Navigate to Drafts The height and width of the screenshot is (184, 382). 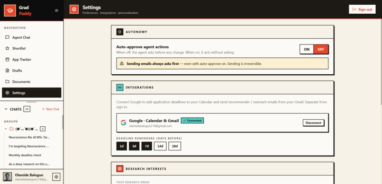32,70
